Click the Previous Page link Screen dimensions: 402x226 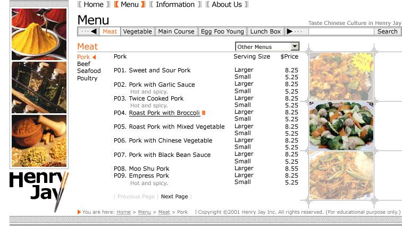click(136, 197)
